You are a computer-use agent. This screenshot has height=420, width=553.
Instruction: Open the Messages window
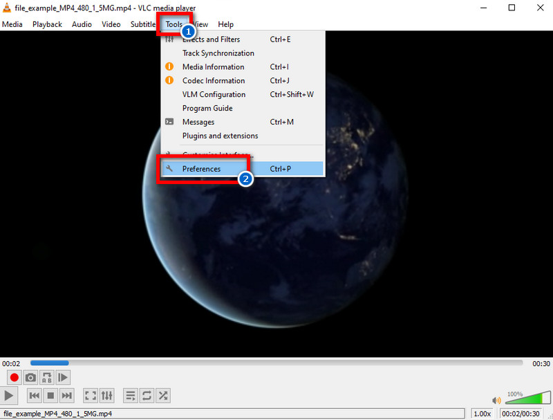click(243, 122)
